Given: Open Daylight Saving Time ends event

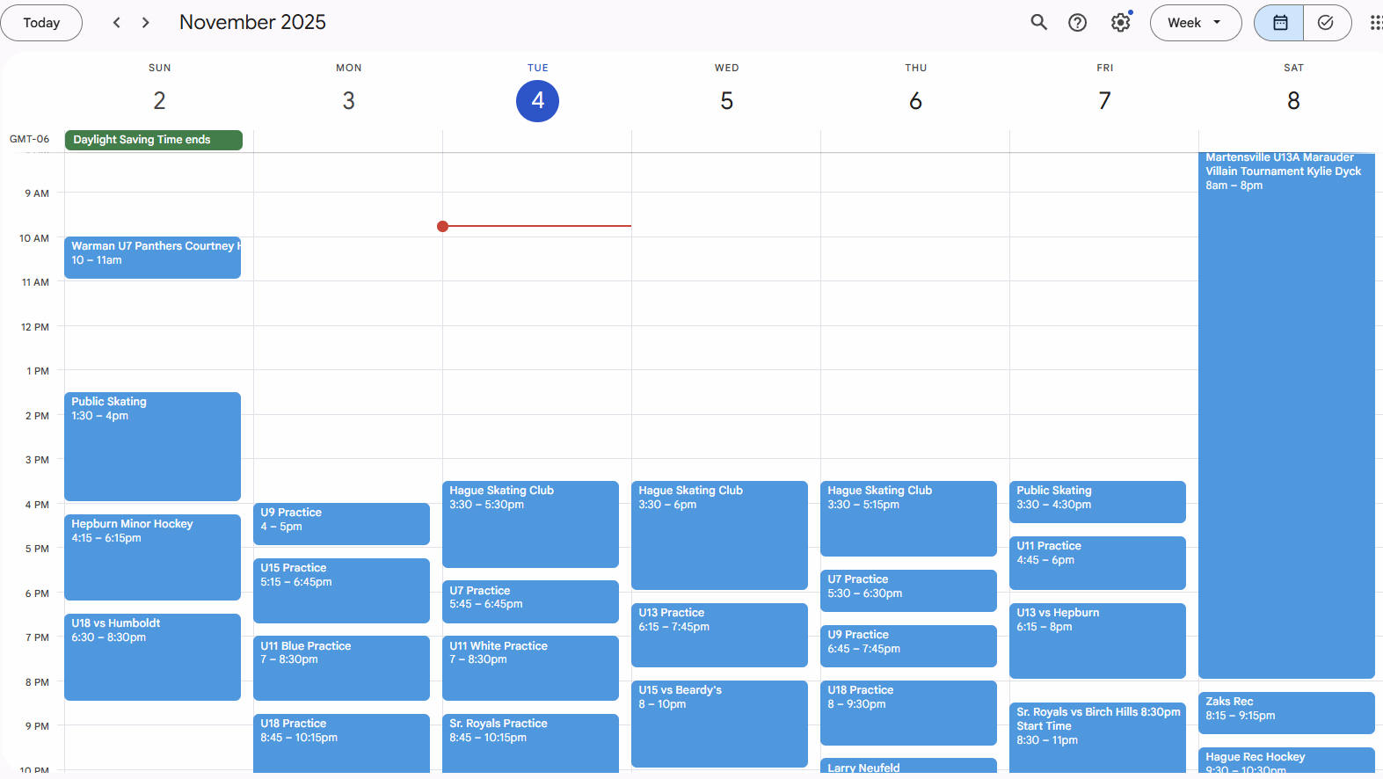Looking at the screenshot, I should (153, 140).
